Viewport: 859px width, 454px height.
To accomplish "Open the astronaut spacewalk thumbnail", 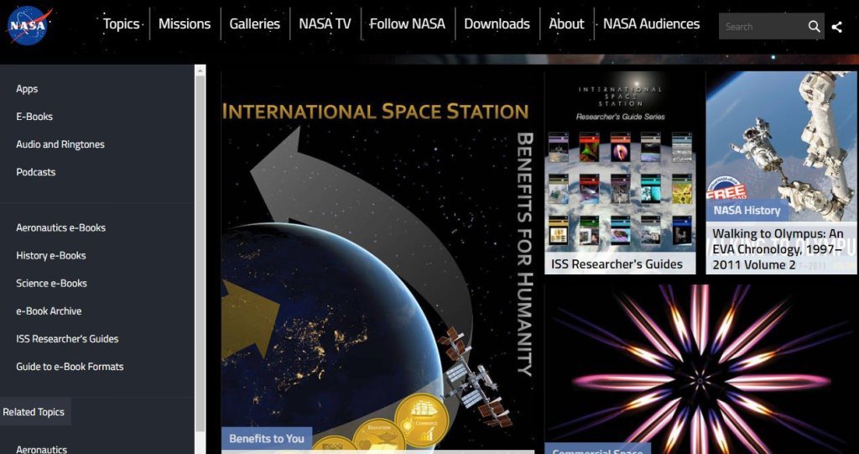I will coord(781,146).
